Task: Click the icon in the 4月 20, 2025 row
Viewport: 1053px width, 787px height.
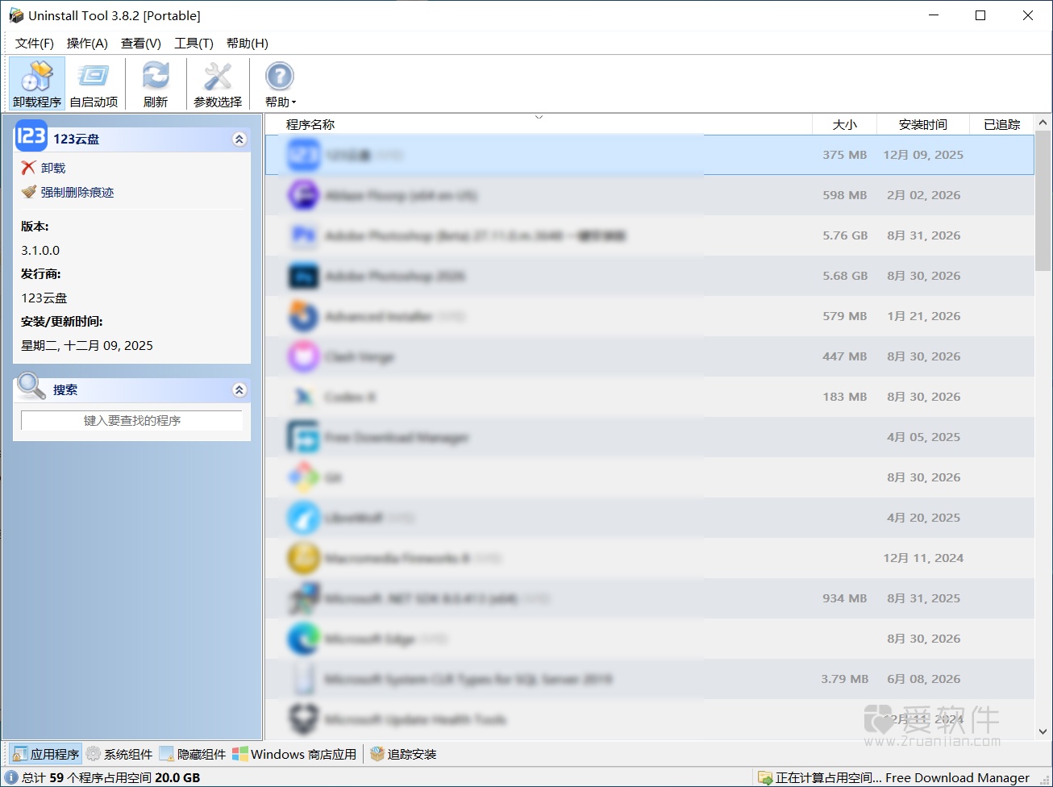Action: click(x=304, y=518)
